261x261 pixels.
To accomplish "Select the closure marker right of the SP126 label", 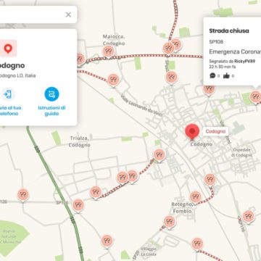I will [78, 205].
